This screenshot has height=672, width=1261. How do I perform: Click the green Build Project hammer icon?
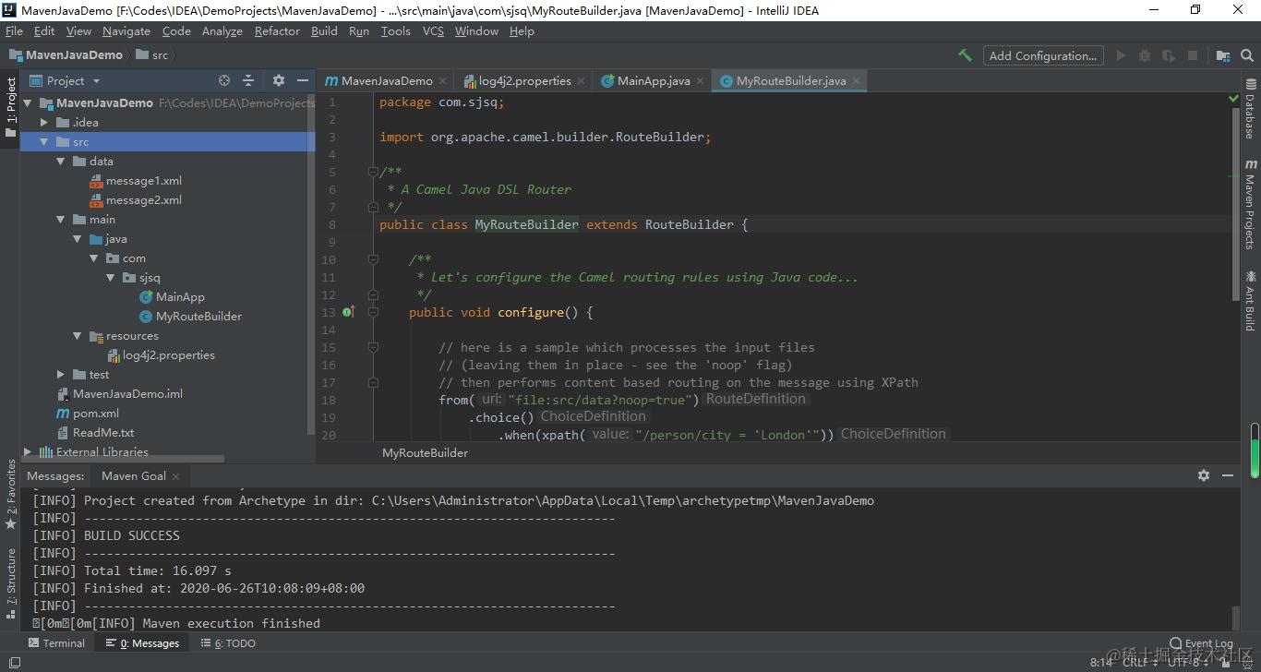pos(965,55)
